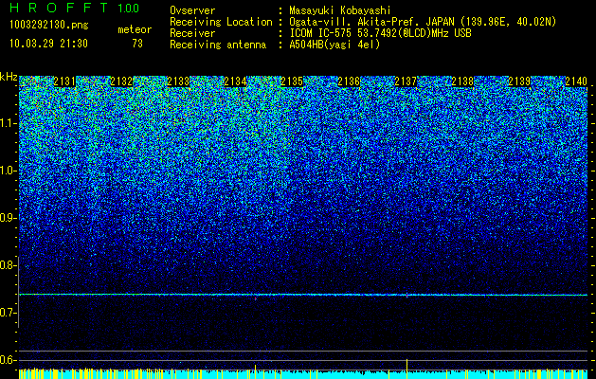Screen dimensions: 596x379
Task: Click the 2135 time marker
Action: pos(292,81)
